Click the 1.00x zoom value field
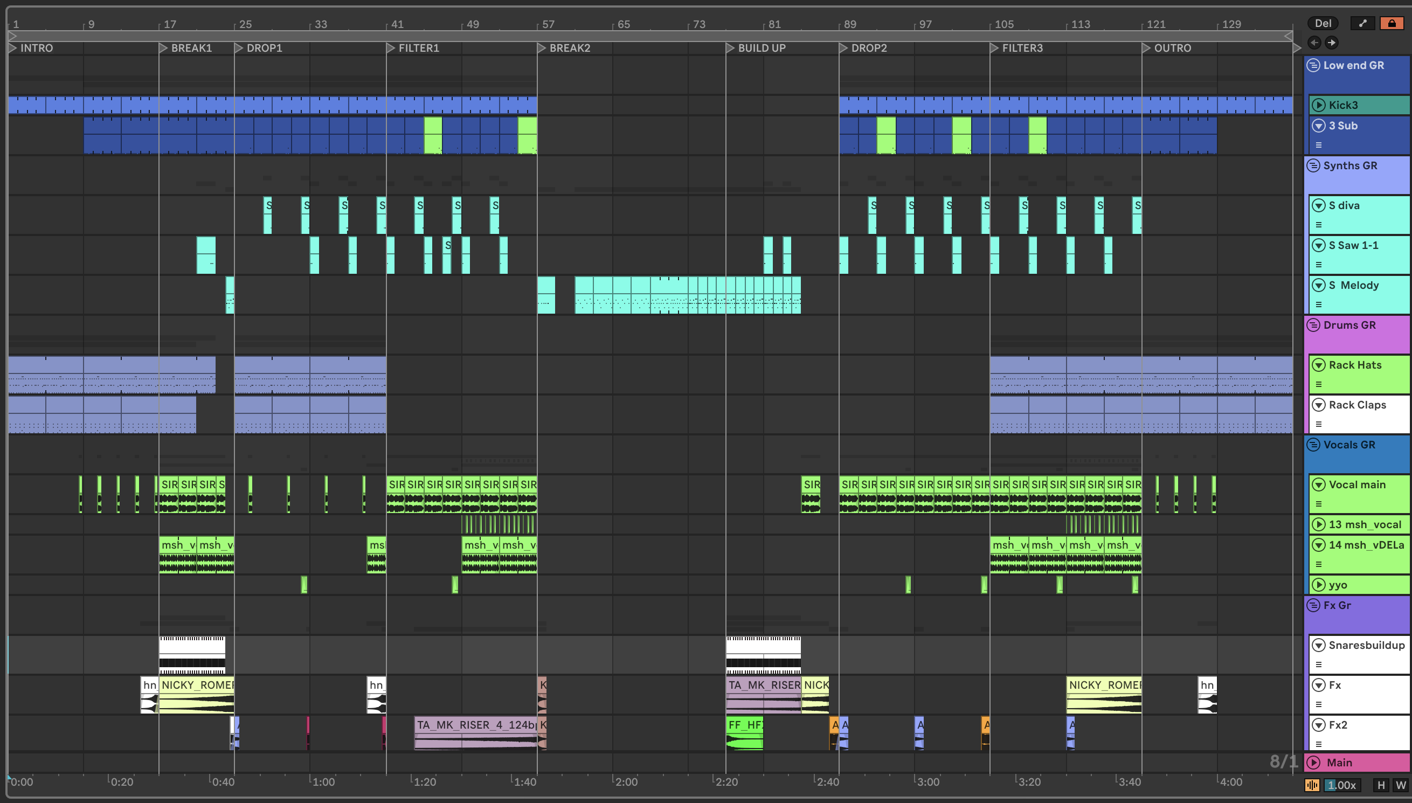The image size is (1412, 803). click(1341, 785)
